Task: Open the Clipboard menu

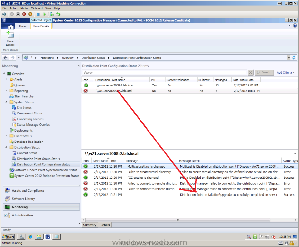Action: point(37,8)
